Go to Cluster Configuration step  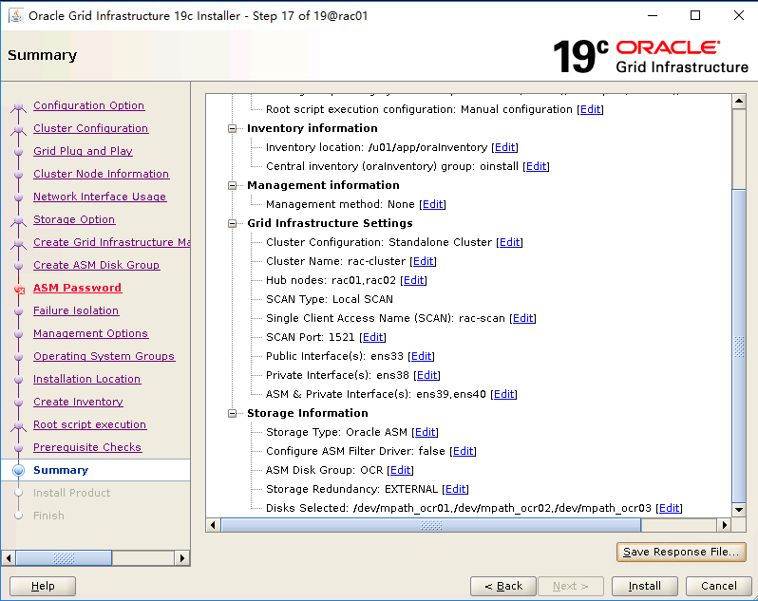pos(90,128)
